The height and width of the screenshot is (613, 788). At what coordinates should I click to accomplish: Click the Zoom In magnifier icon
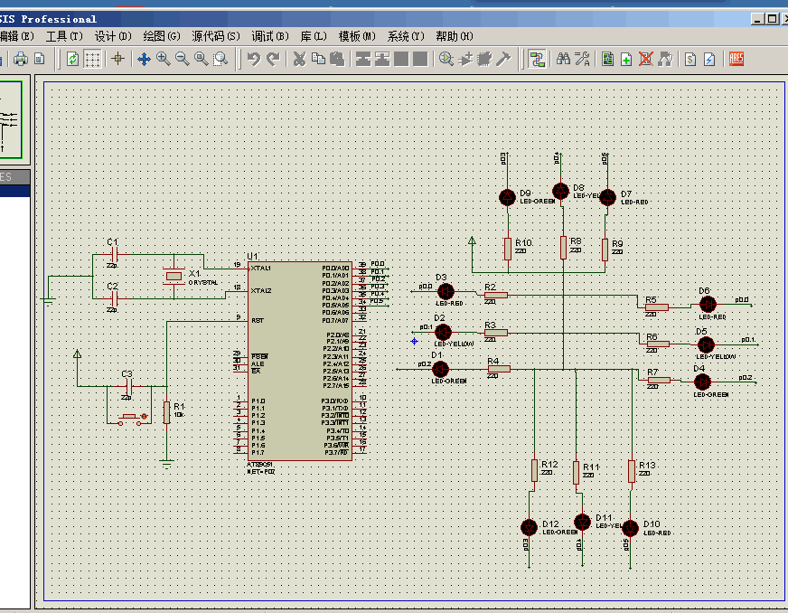coord(164,59)
